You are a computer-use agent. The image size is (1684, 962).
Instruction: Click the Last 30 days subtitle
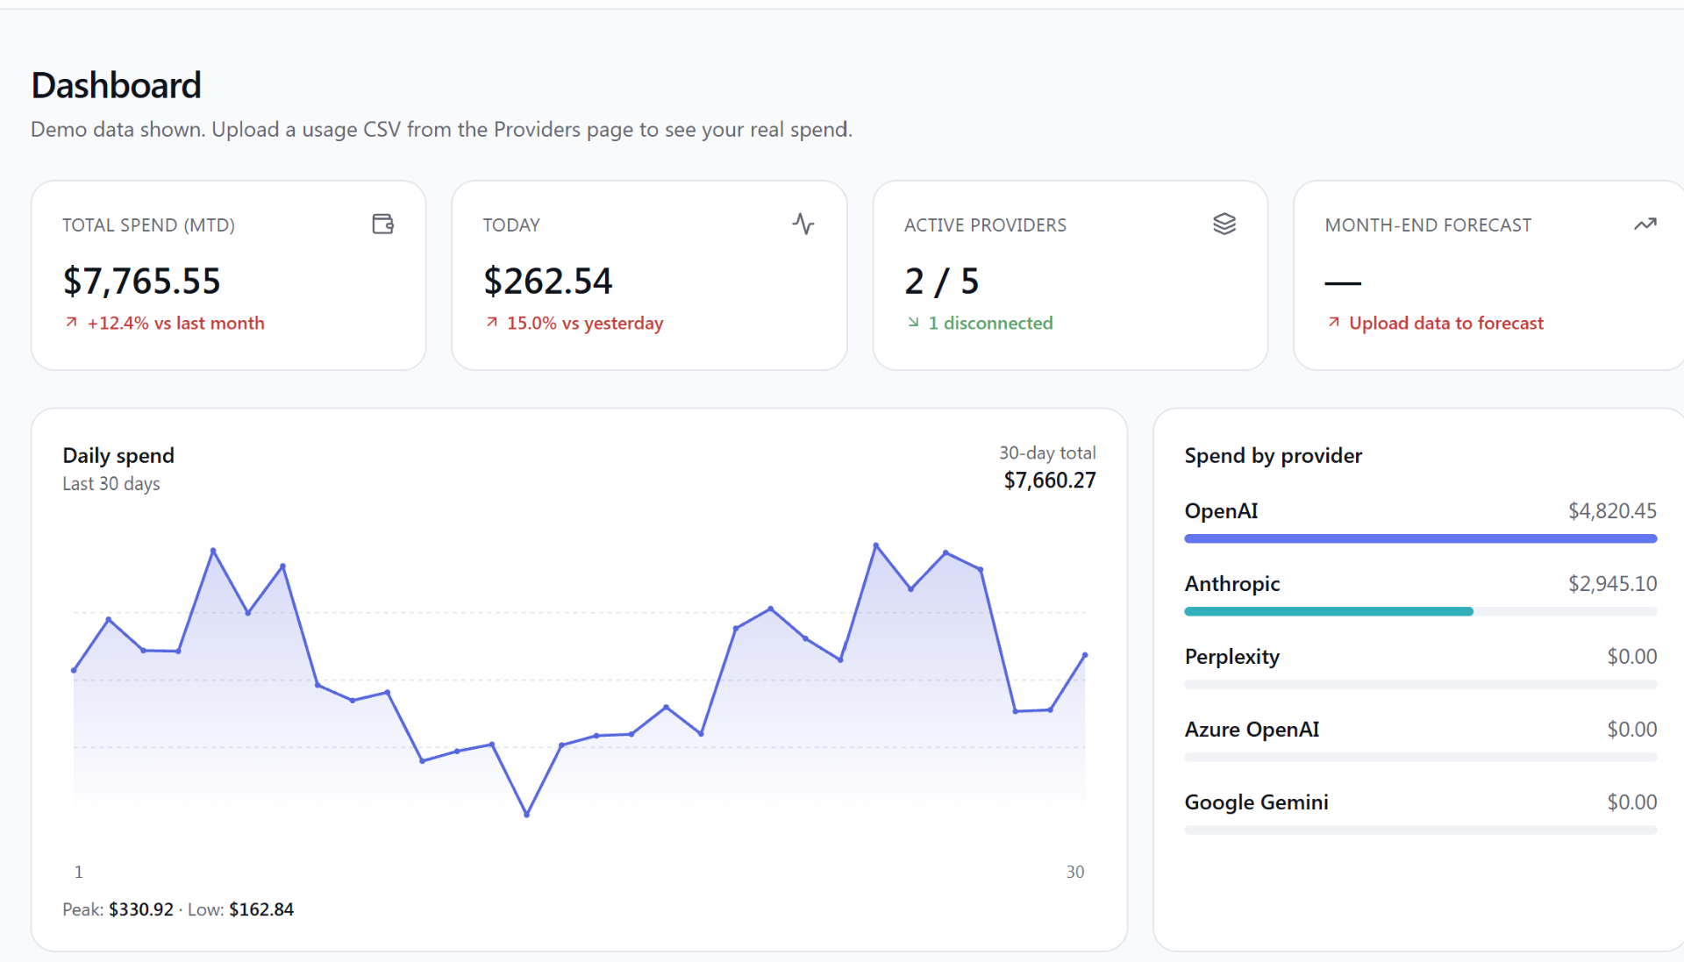(111, 483)
